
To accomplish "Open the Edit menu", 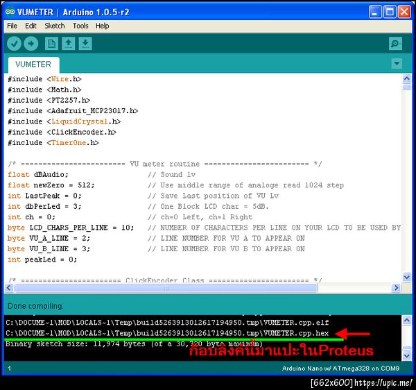I will coord(31,26).
